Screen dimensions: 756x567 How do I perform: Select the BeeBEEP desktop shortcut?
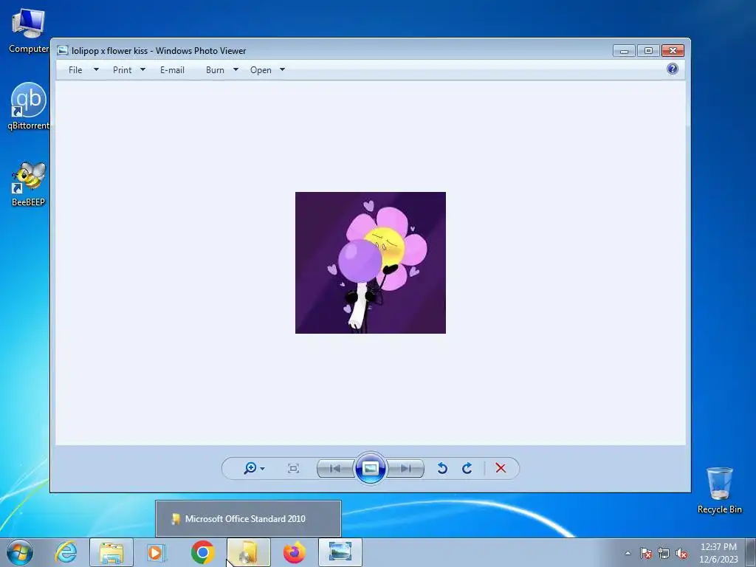pyautogui.click(x=29, y=184)
